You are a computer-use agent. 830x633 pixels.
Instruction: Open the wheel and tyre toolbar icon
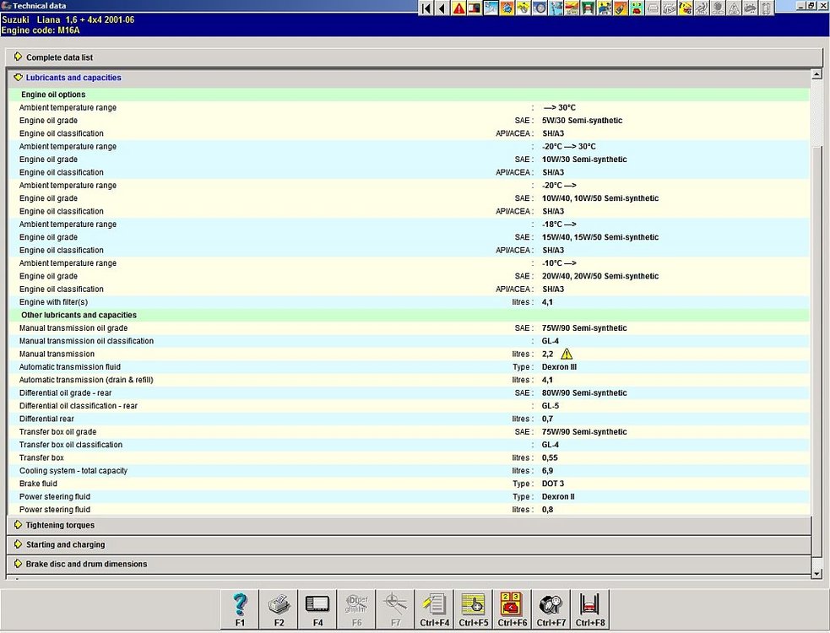(540, 8)
